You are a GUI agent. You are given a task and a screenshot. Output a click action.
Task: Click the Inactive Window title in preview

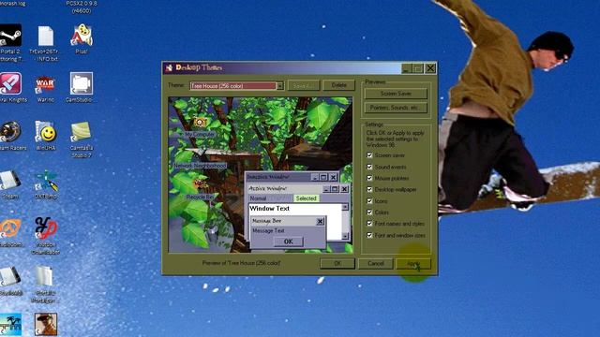(x=268, y=177)
